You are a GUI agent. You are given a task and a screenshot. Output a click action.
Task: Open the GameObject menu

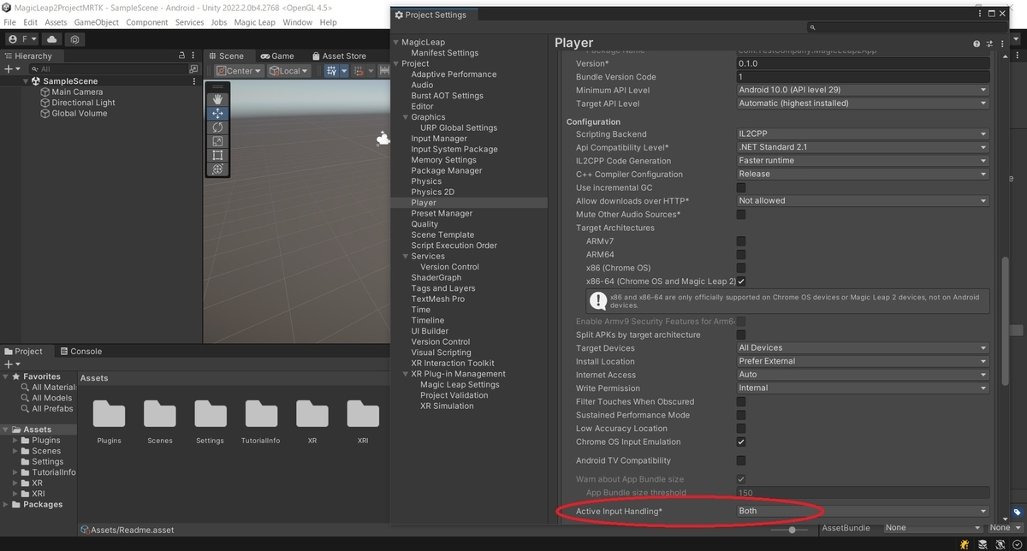[x=97, y=22]
